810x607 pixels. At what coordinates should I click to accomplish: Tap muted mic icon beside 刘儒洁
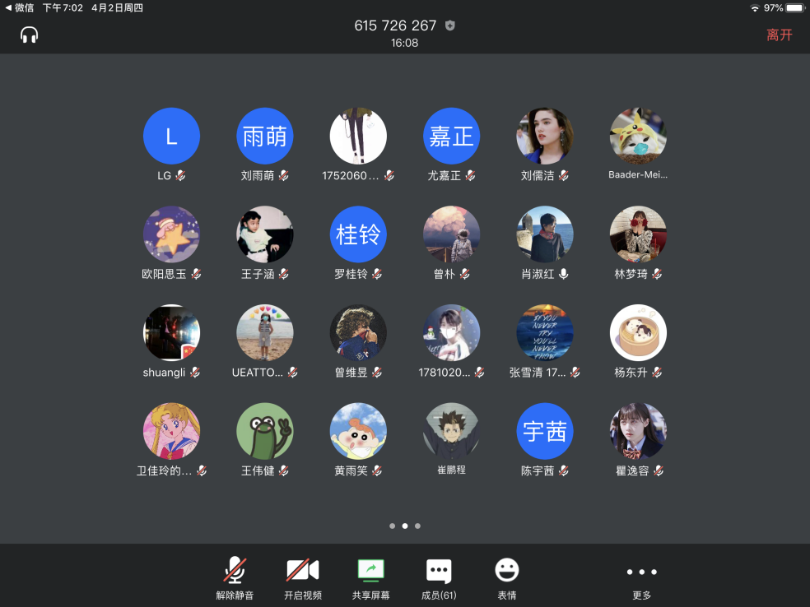coord(564,175)
